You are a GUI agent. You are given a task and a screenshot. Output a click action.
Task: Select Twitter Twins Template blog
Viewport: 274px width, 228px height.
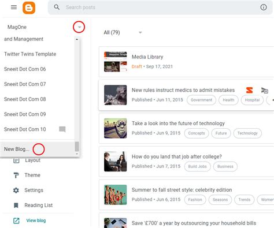point(30,54)
